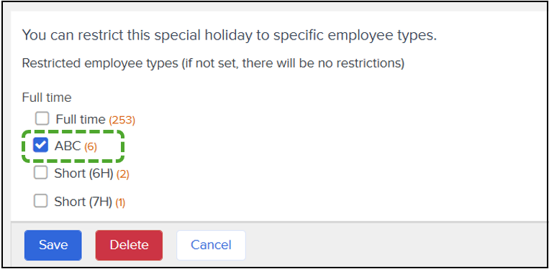
Task: Click the ABC label text
Action: click(68, 146)
